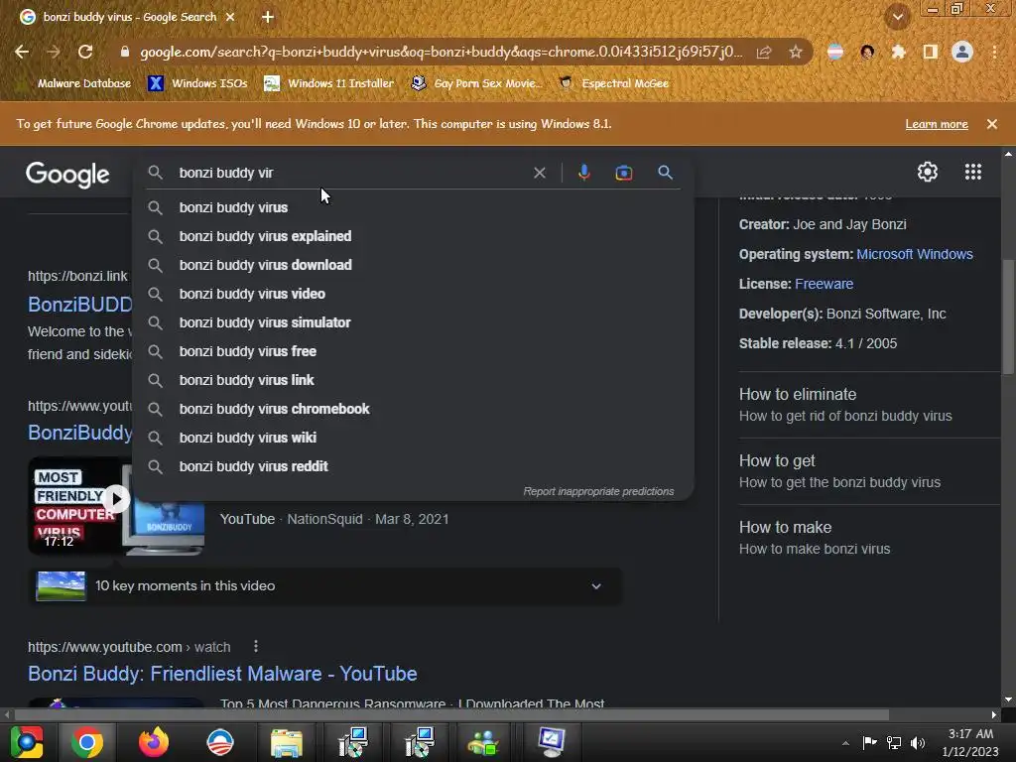Select suggestion 'bonzi buddy virus video'

click(414, 294)
